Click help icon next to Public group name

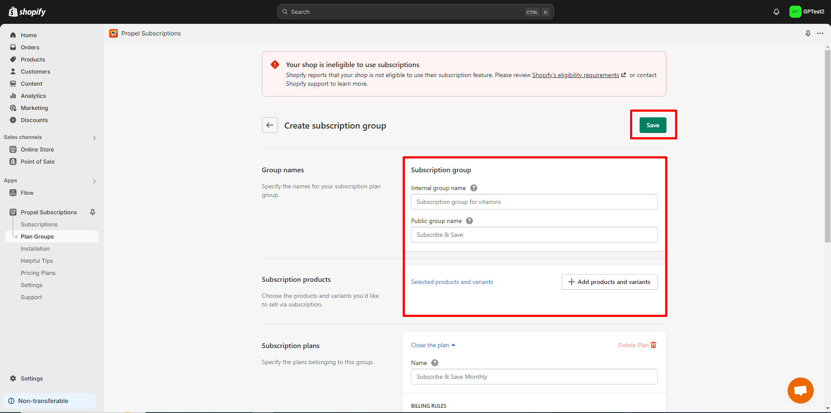click(x=469, y=221)
